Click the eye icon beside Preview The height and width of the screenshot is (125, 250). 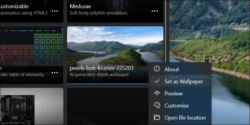[157, 93]
